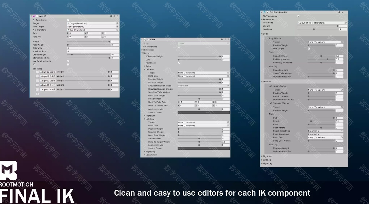Expand the VR IK Right Arm foldout
Viewport: 369px width, 204px height.
(x=145, y=116)
